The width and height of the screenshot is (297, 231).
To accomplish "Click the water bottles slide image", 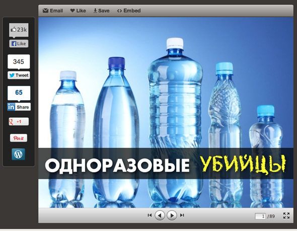I will pos(166,112).
